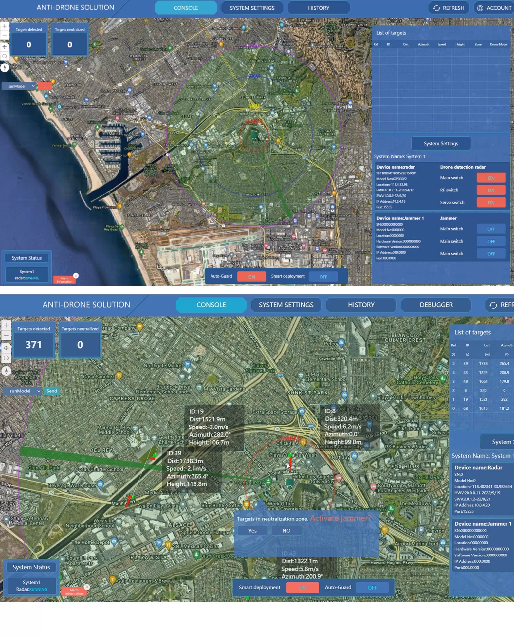Toggle Auto-Guard OFF in the lower console

point(372,588)
